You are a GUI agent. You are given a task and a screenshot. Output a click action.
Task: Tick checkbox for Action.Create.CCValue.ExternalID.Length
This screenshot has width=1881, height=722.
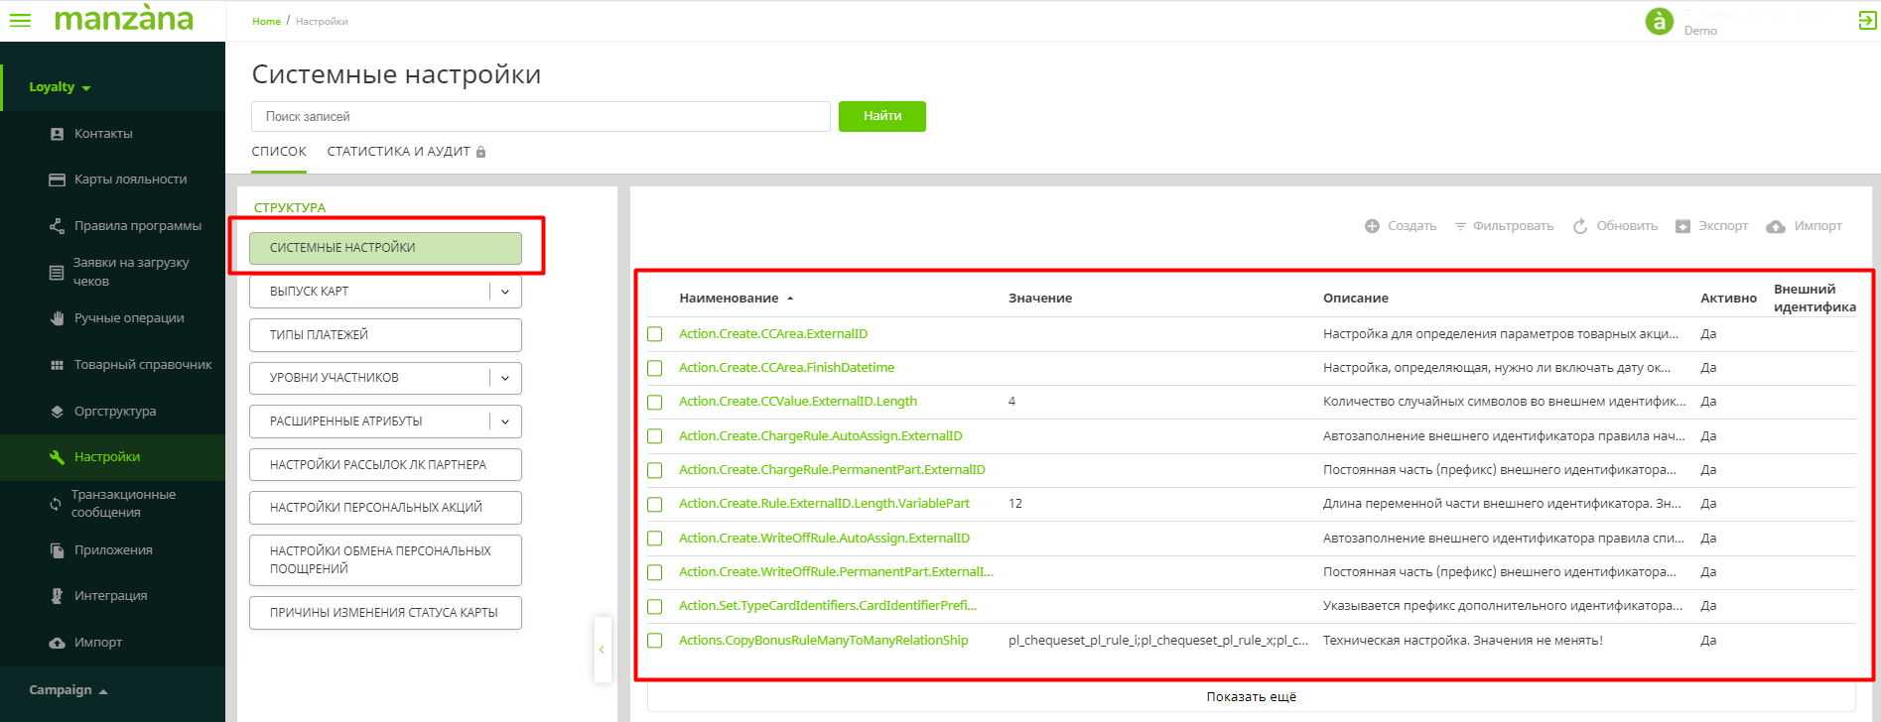pyautogui.click(x=655, y=403)
